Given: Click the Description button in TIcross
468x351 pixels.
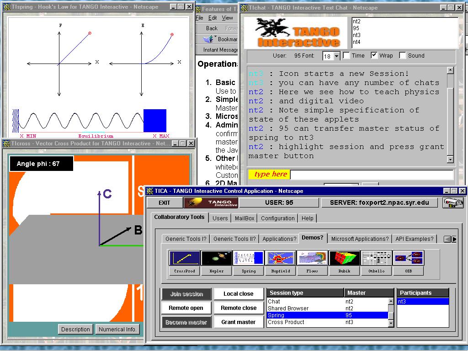Looking at the screenshot, I should pyautogui.click(x=75, y=329).
